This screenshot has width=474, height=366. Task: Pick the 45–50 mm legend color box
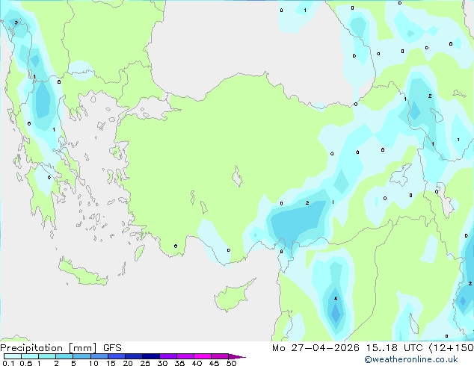220,356
